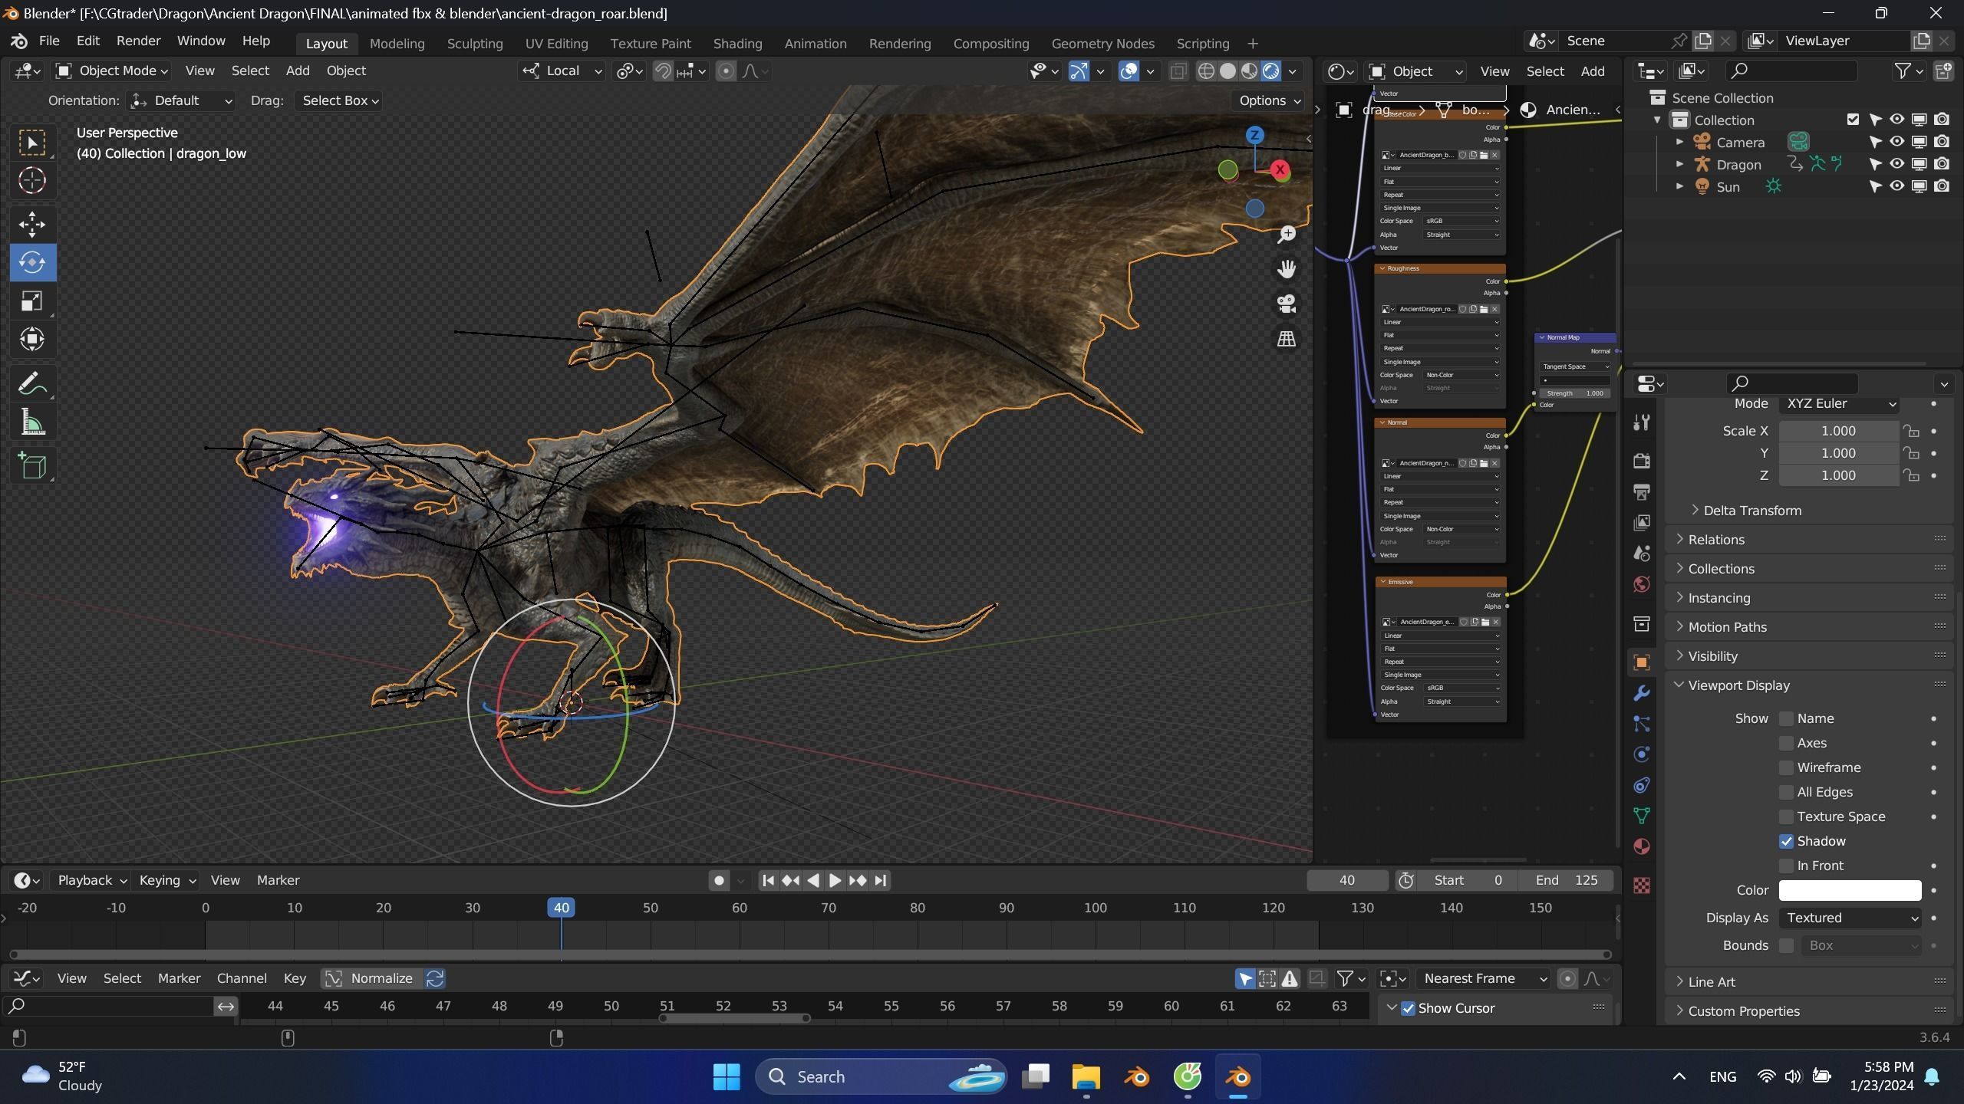Viewport: 1964px width, 1104px height.
Task: Open the Keying menu in timeline
Action: pos(167,880)
